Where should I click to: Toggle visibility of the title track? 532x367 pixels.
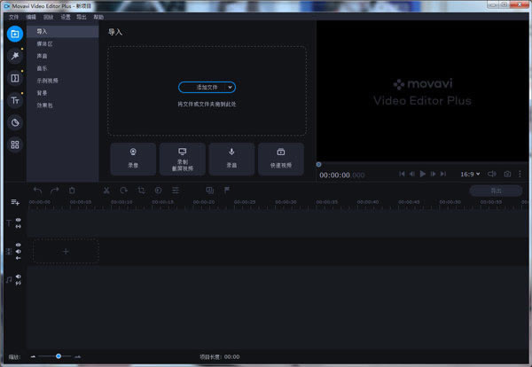[x=19, y=219]
